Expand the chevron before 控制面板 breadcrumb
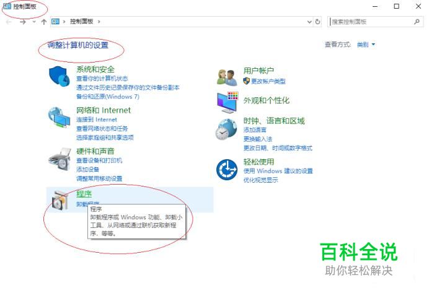Image resolution: width=429 pixels, height=298 pixels. click(64, 22)
